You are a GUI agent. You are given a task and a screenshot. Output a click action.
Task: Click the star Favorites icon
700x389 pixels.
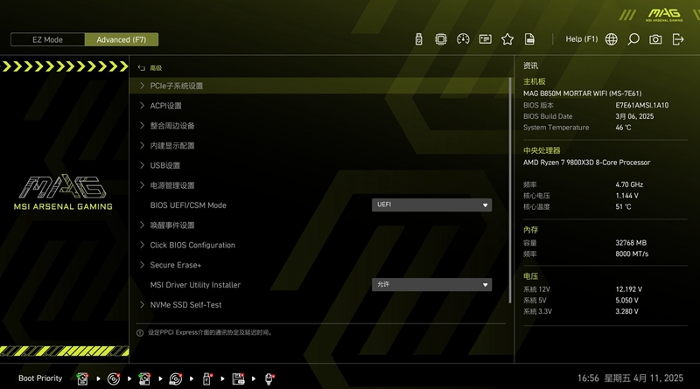(x=507, y=39)
